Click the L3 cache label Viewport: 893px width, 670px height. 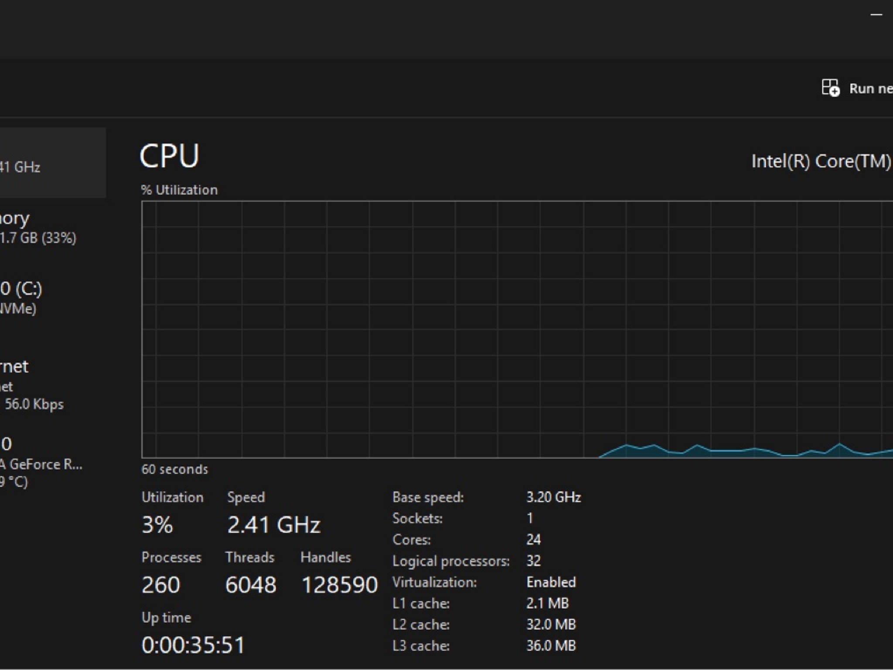coord(421,646)
